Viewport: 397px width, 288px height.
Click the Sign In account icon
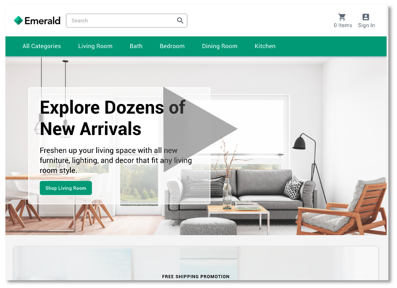point(365,17)
